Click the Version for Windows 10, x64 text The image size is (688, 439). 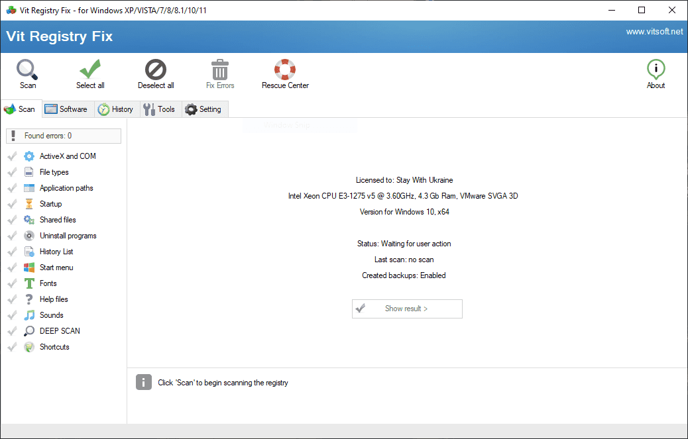(404, 212)
